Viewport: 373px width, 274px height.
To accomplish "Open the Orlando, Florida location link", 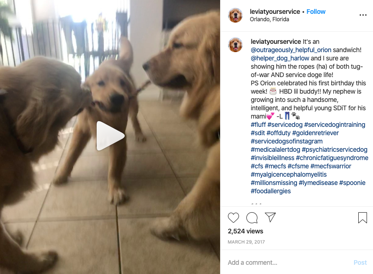I will 269,19.
